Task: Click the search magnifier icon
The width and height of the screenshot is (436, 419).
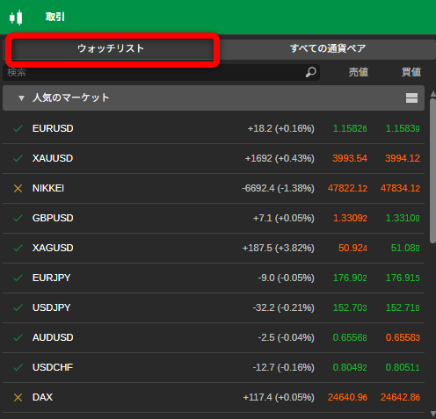Action: 310,72
